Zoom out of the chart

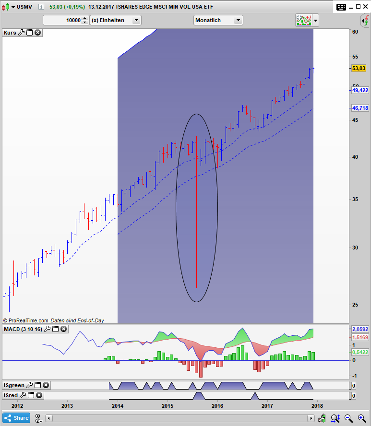[x=349, y=418]
